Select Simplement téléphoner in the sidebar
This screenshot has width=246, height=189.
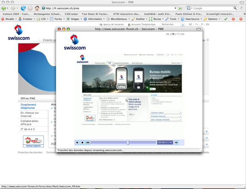pyautogui.click(x=28, y=106)
